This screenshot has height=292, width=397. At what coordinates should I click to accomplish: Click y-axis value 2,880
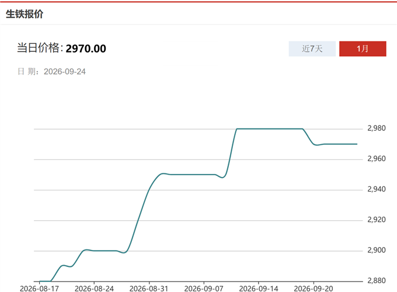click(377, 280)
